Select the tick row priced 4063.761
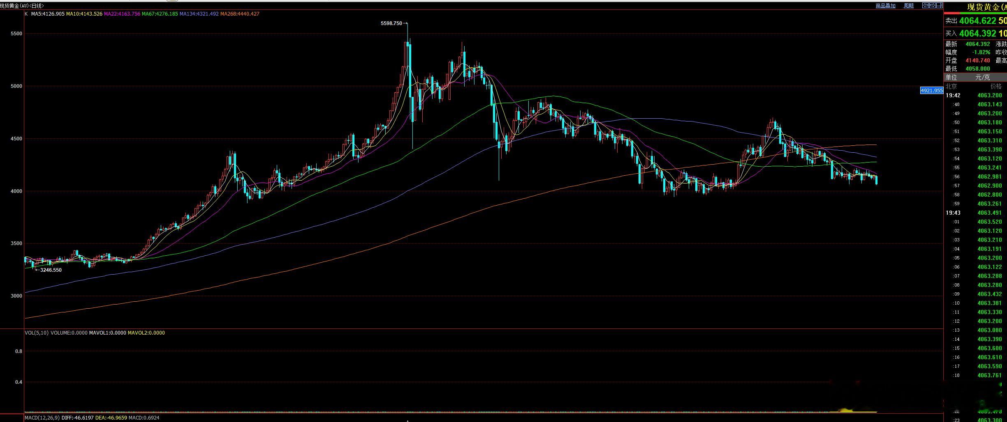Viewport: 1007px width, 422px height. [975, 375]
